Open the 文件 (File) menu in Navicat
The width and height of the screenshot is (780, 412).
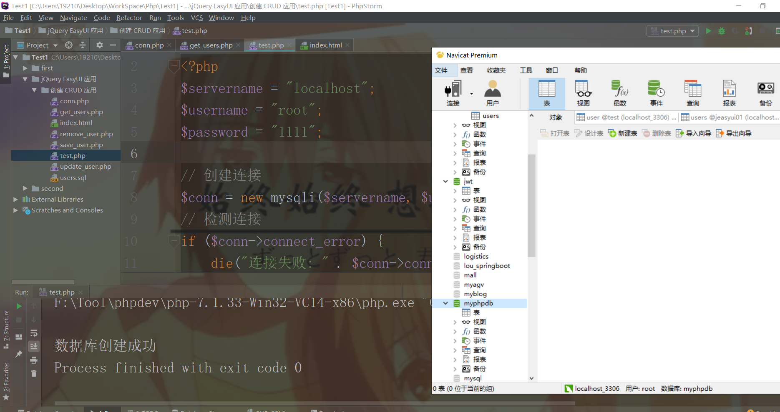pyautogui.click(x=441, y=70)
